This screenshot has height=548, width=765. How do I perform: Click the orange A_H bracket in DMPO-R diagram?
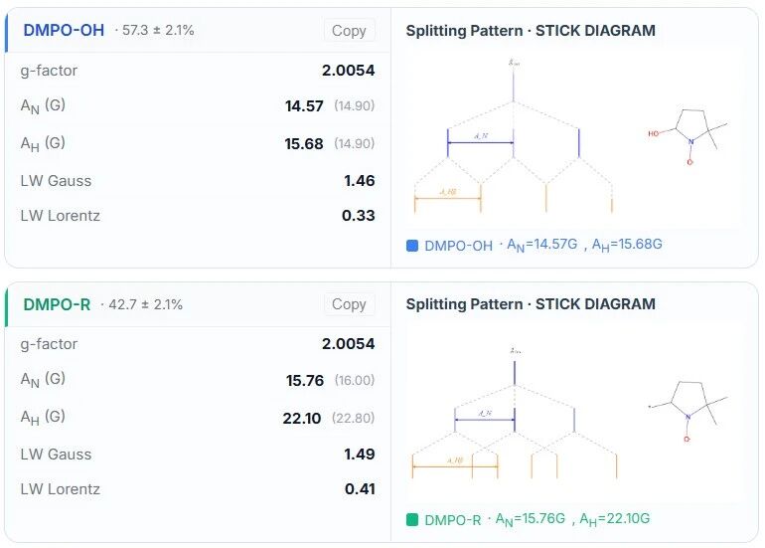click(454, 465)
